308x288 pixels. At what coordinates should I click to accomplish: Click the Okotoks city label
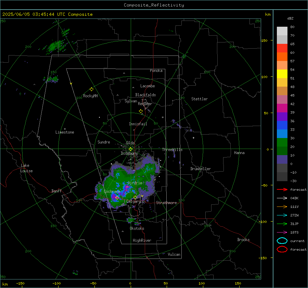137,228
